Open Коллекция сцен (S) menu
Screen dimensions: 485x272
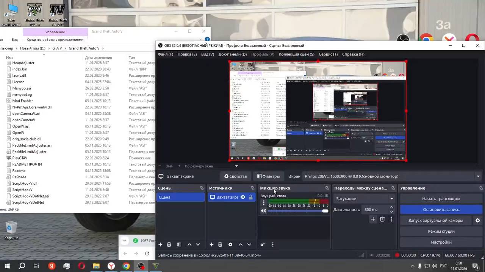coord(297,54)
